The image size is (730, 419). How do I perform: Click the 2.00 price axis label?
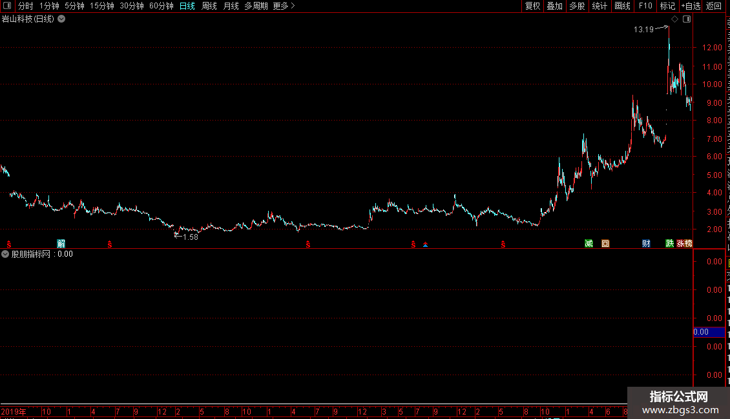tap(714, 229)
